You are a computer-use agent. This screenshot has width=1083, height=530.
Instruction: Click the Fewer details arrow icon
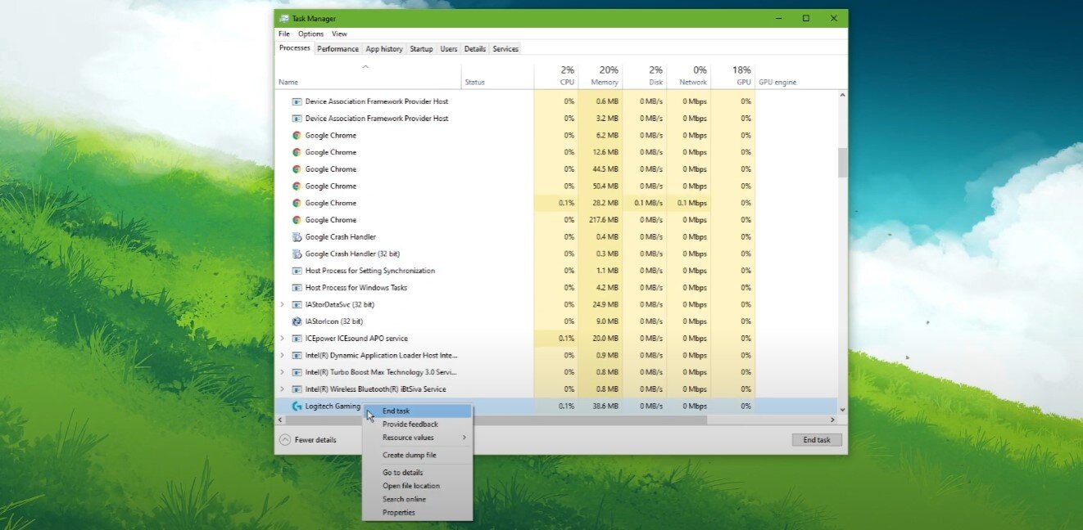(x=285, y=439)
